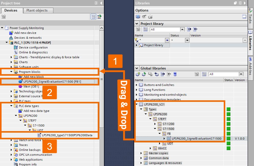Click the database cylinder icon in Global libraries toolbar
The image size is (254, 166).
(175, 74)
